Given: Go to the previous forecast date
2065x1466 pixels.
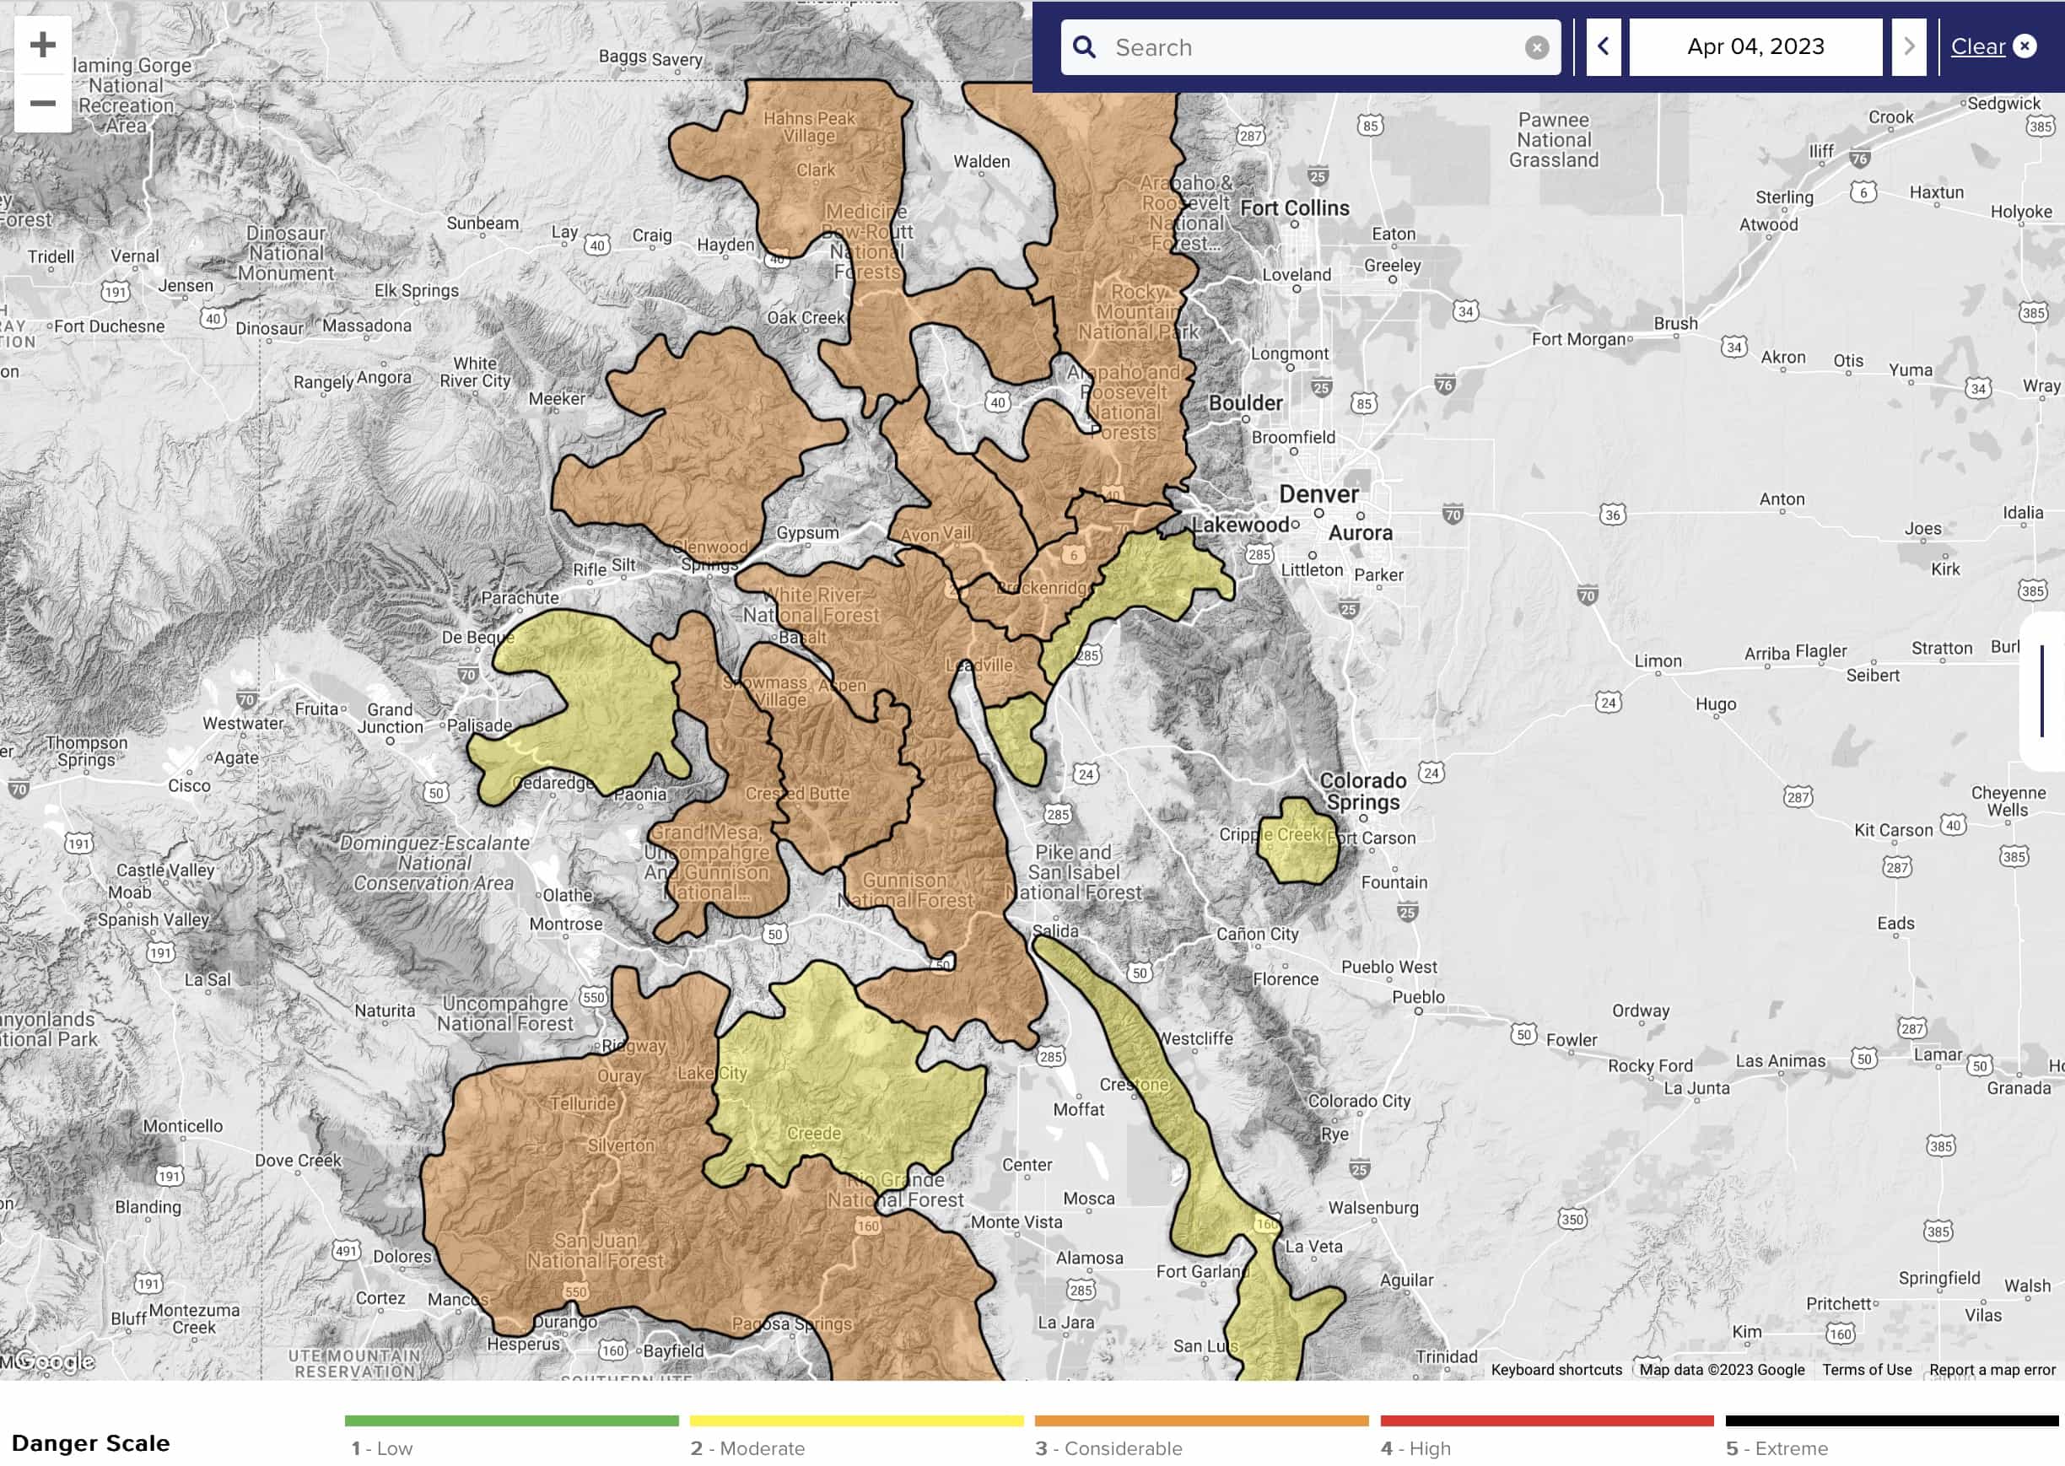Looking at the screenshot, I should pos(1604,46).
